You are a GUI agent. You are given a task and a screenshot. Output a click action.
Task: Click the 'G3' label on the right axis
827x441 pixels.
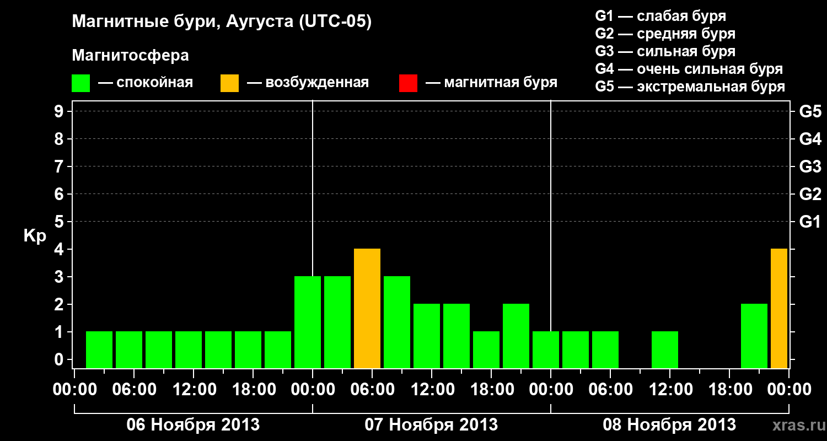click(810, 166)
